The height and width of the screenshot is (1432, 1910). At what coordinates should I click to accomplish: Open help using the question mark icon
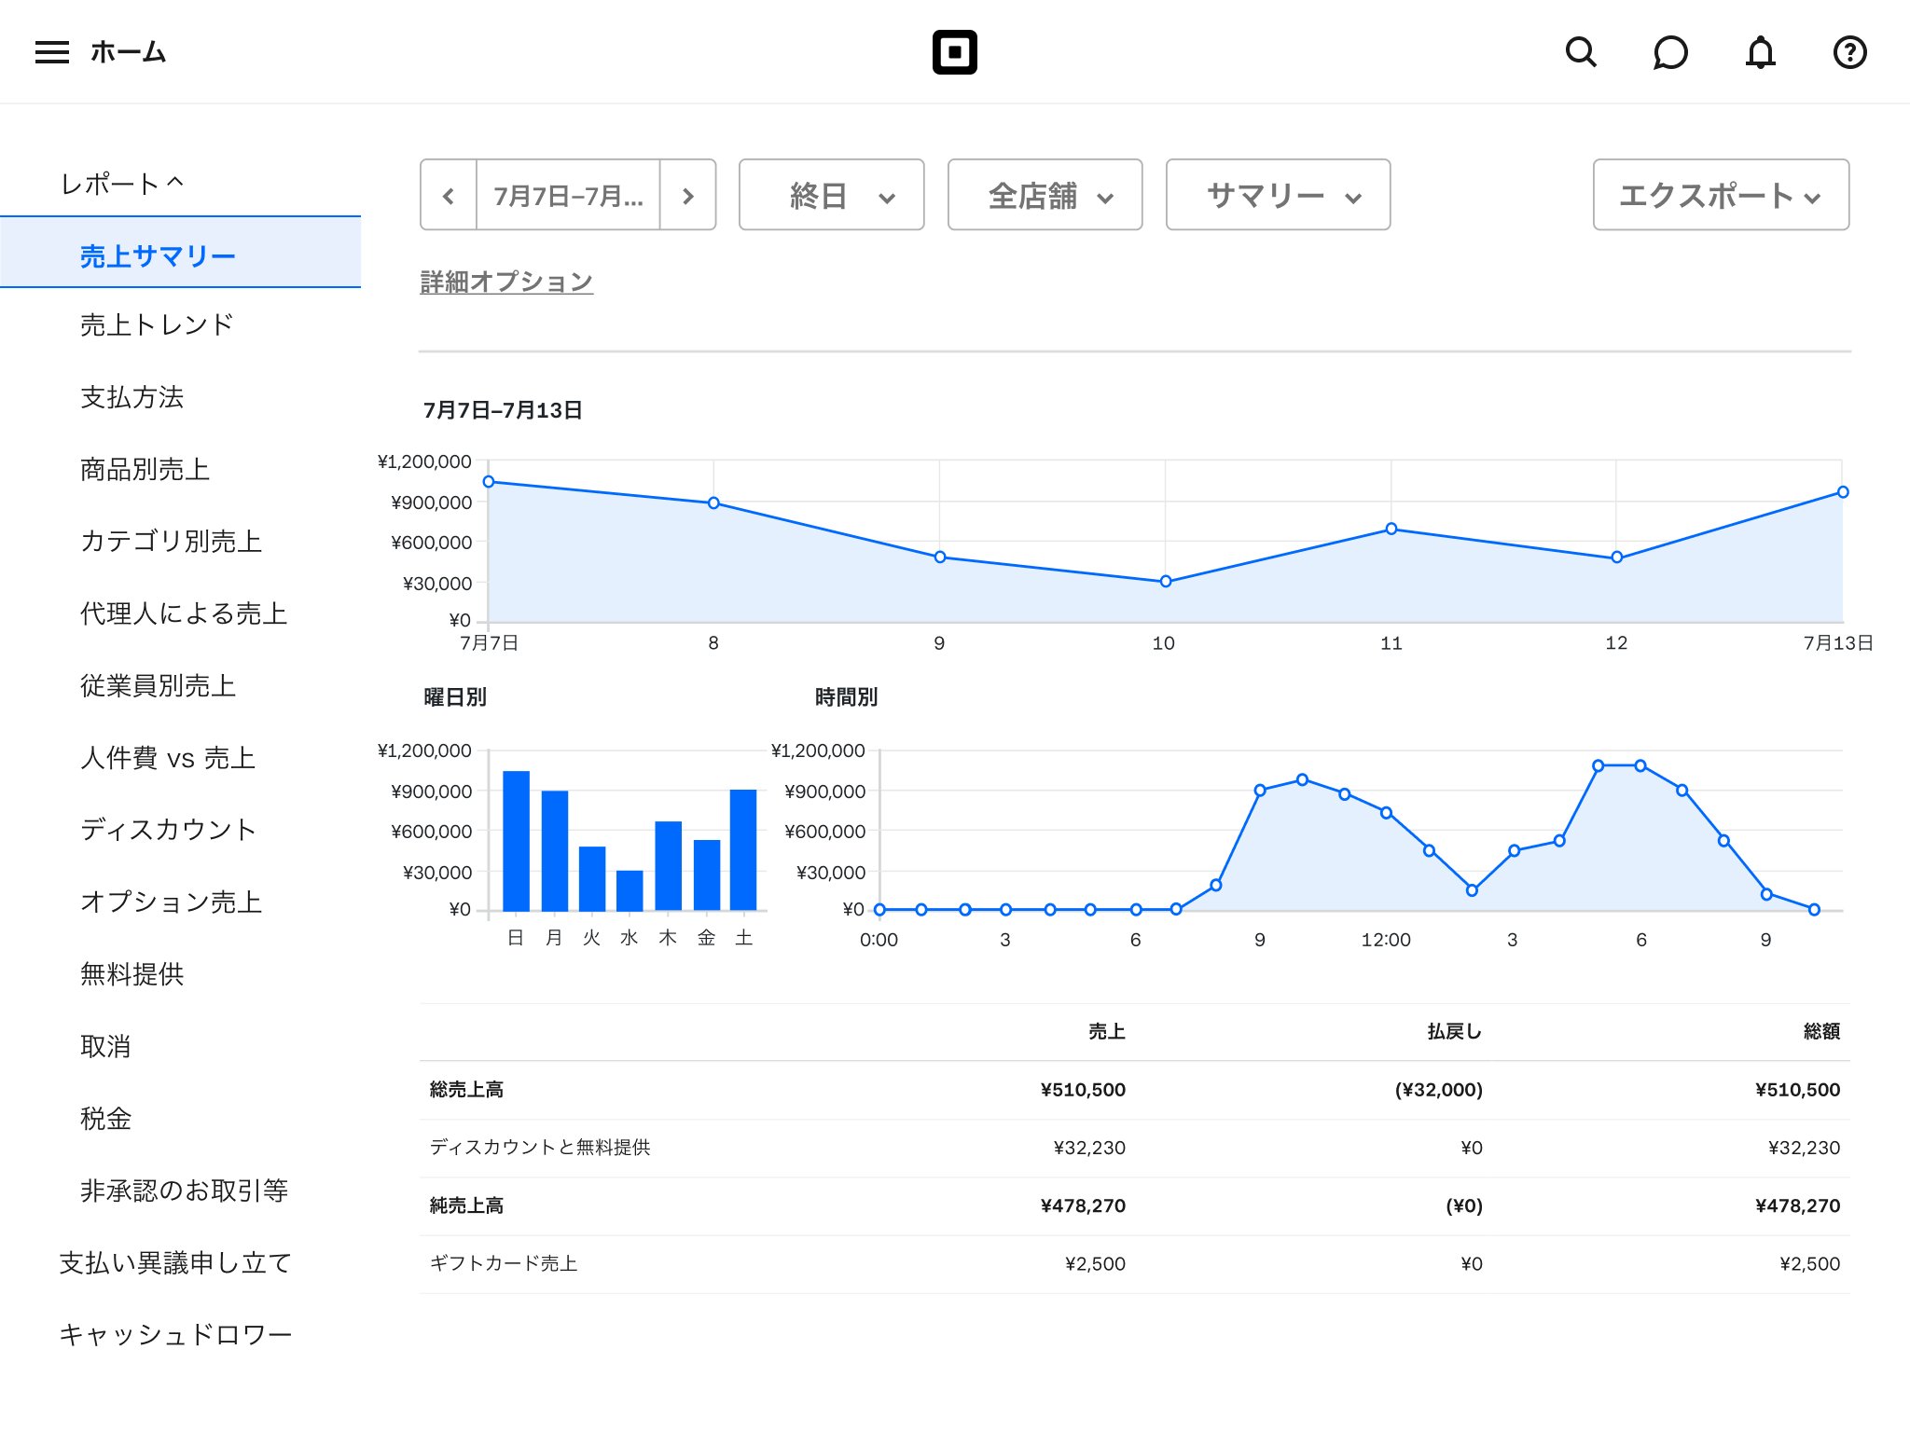pyautogui.click(x=1849, y=53)
